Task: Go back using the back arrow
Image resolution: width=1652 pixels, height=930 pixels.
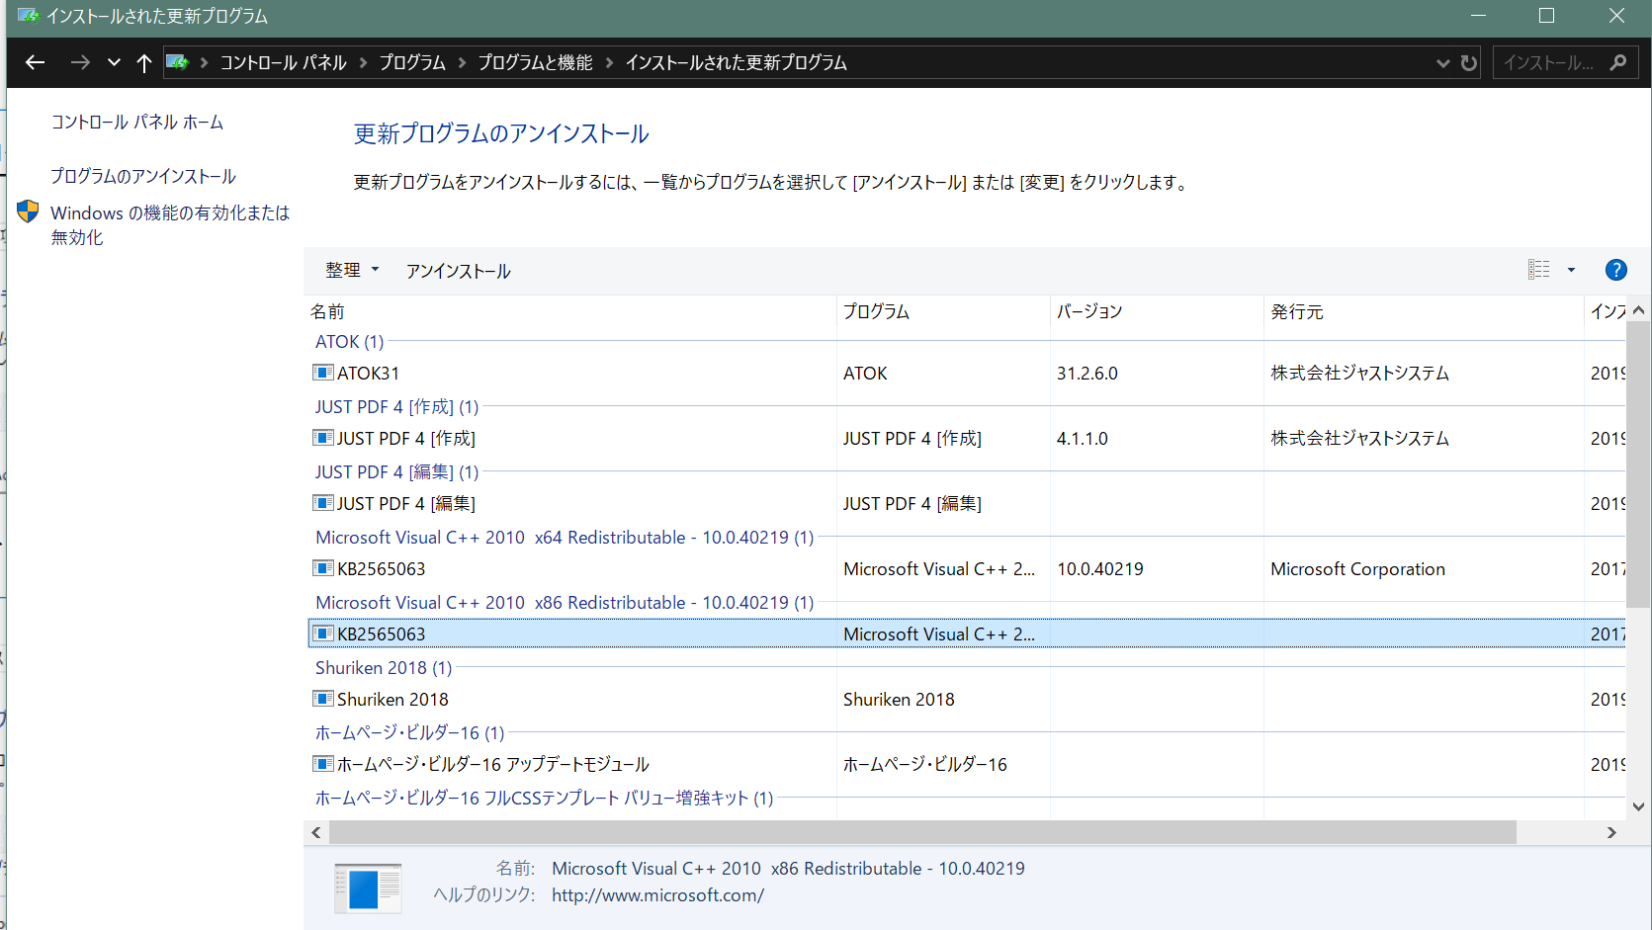Action: coord(36,62)
